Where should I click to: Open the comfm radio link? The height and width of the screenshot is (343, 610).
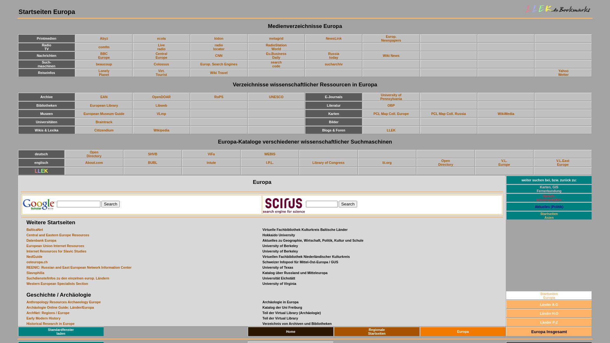click(x=104, y=47)
